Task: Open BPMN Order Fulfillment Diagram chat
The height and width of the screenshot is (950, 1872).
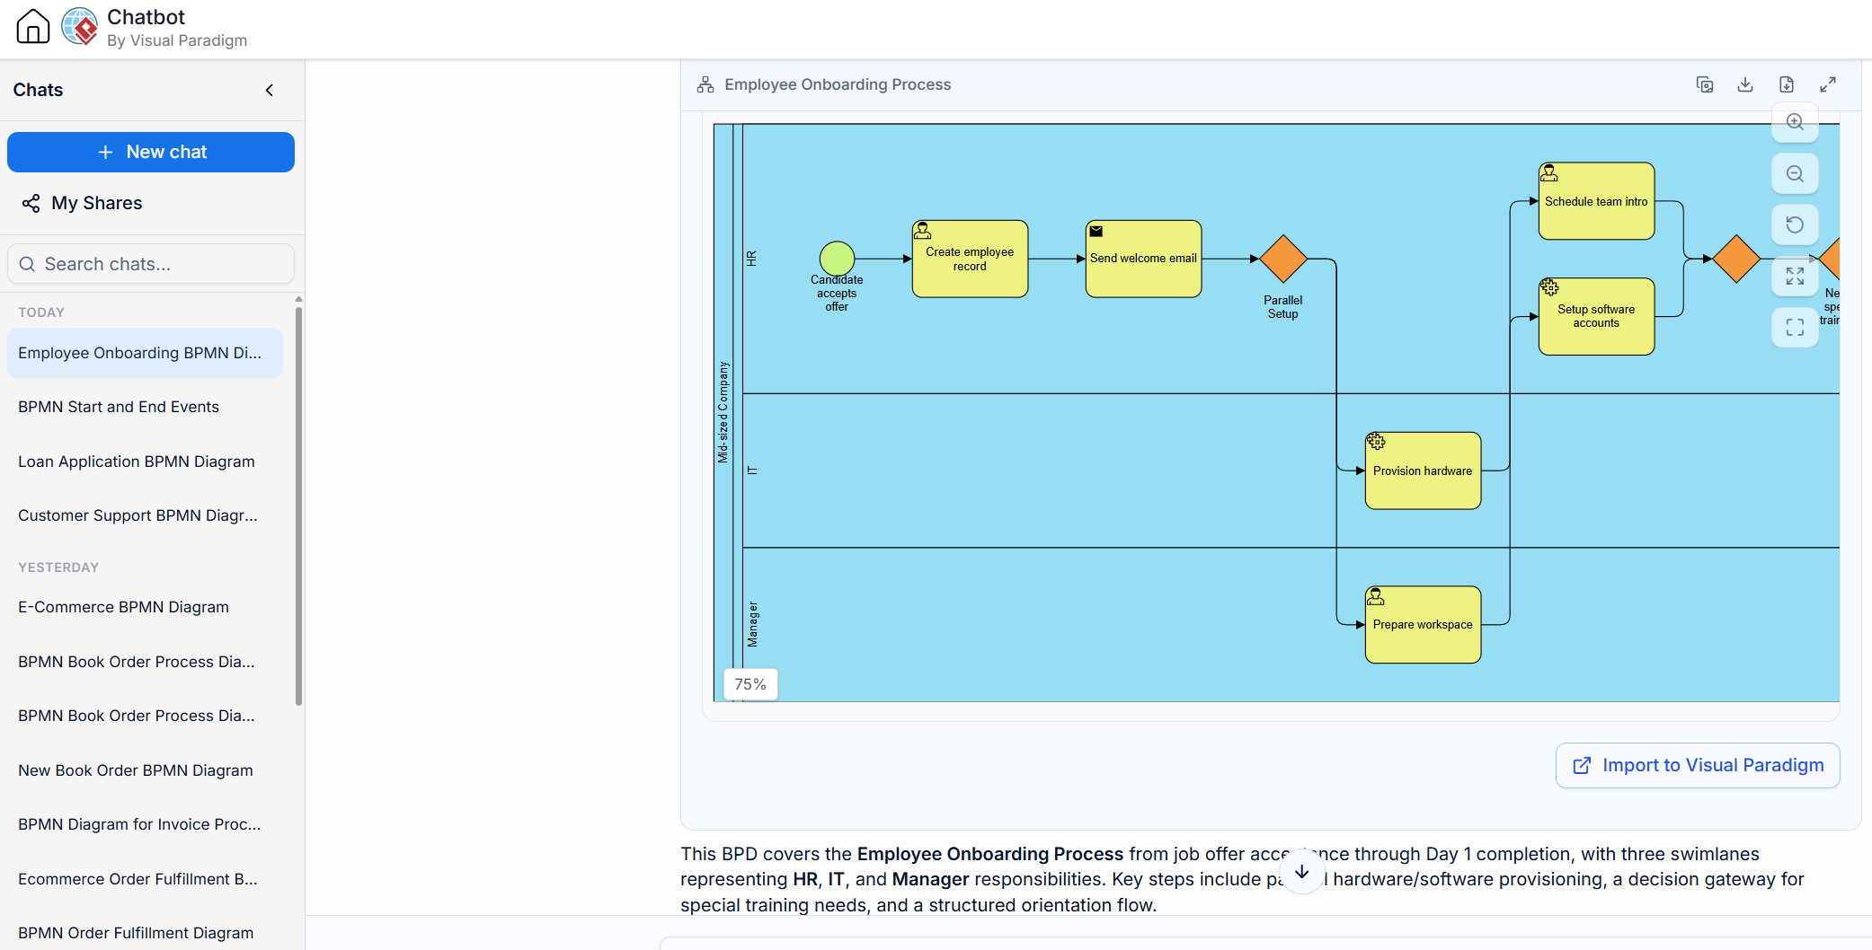Action: [145, 933]
